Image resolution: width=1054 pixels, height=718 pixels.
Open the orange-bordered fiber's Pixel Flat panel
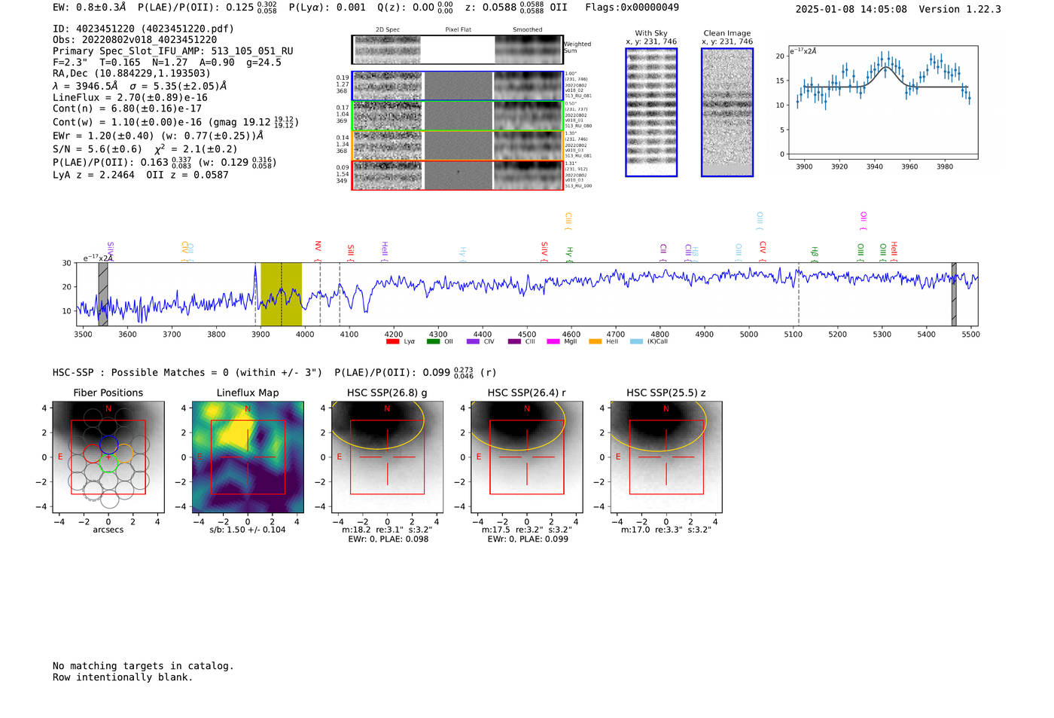458,145
